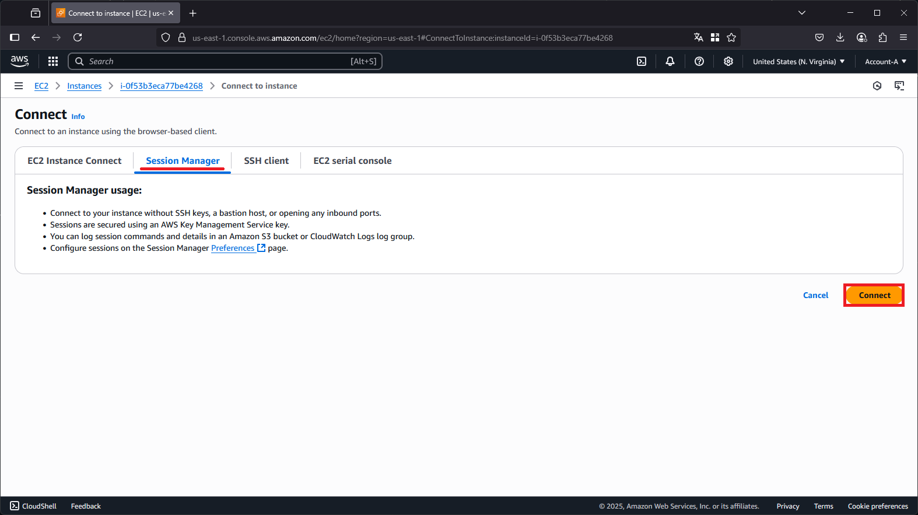The height and width of the screenshot is (515, 918).
Task: Open the Privacy footer link
Action: pyautogui.click(x=788, y=506)
